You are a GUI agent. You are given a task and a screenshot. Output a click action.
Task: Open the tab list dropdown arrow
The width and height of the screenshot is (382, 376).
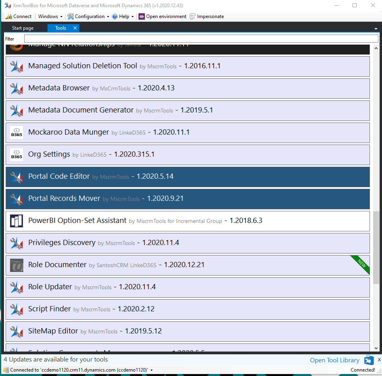376,29
